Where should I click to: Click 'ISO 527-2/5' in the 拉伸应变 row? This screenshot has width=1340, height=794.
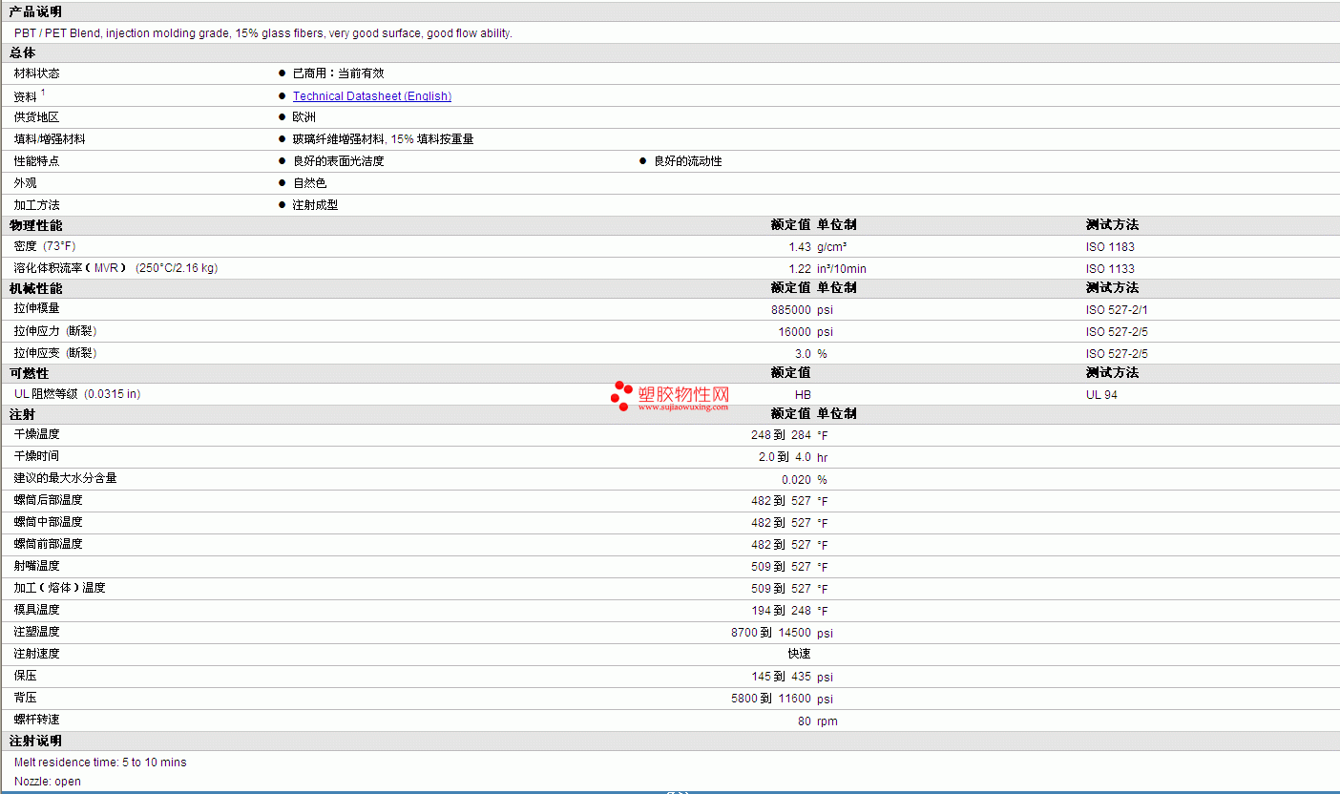click(x=1117, y=354)
